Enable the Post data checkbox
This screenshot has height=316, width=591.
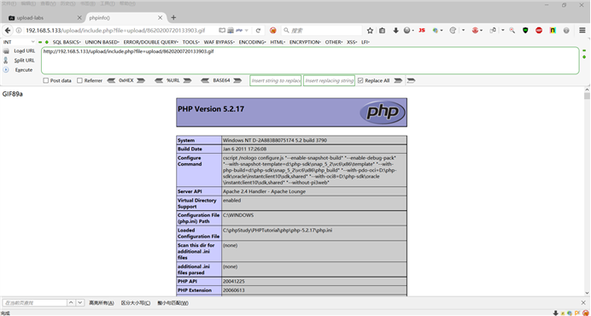[46, 80]
